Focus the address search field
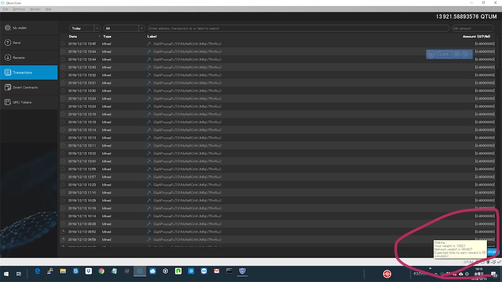 (x=298, y=28)
